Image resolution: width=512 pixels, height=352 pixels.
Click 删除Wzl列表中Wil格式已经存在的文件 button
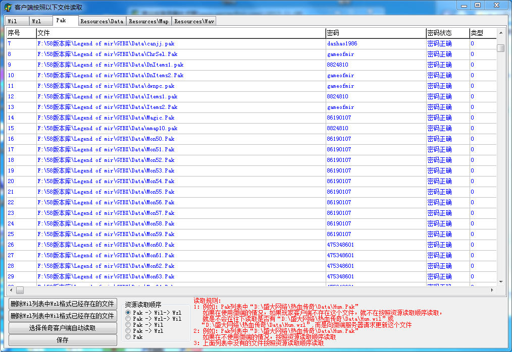click(x=63, y=316)
